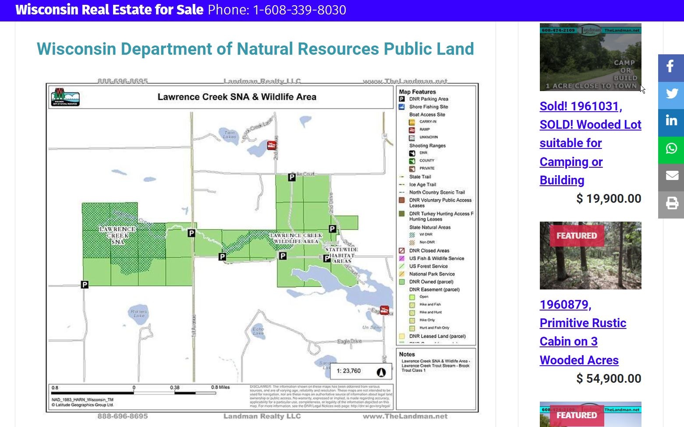The width and height of the screenshot is (684, 427).
Task: Share page via LinkedIn icon
Action: point(671,122)
